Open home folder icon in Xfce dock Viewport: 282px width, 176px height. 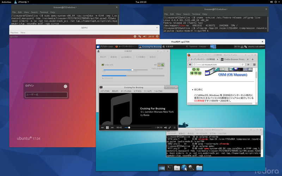tap(177, 168)
